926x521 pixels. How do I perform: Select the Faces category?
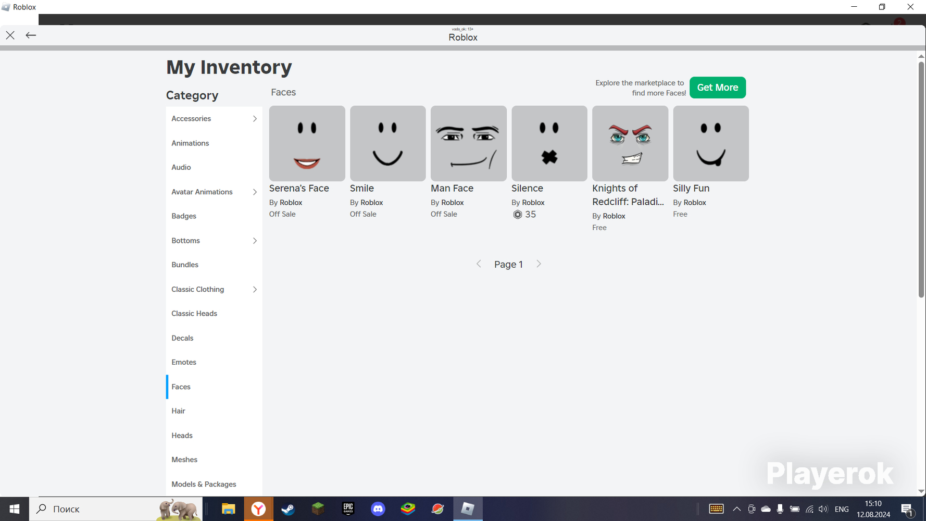point(214,387)
